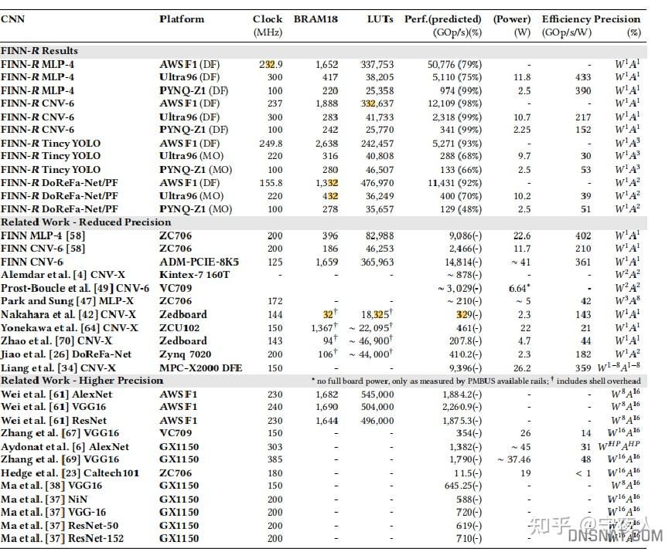Image resolution: width=672 pixels, height=552 pixels.
Task: Click "Nakahara et al. [42] CNV-X"
Action: (x=68, y=315)
